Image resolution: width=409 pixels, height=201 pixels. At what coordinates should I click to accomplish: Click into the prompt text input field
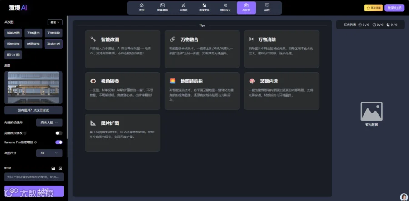click(34, 177)
